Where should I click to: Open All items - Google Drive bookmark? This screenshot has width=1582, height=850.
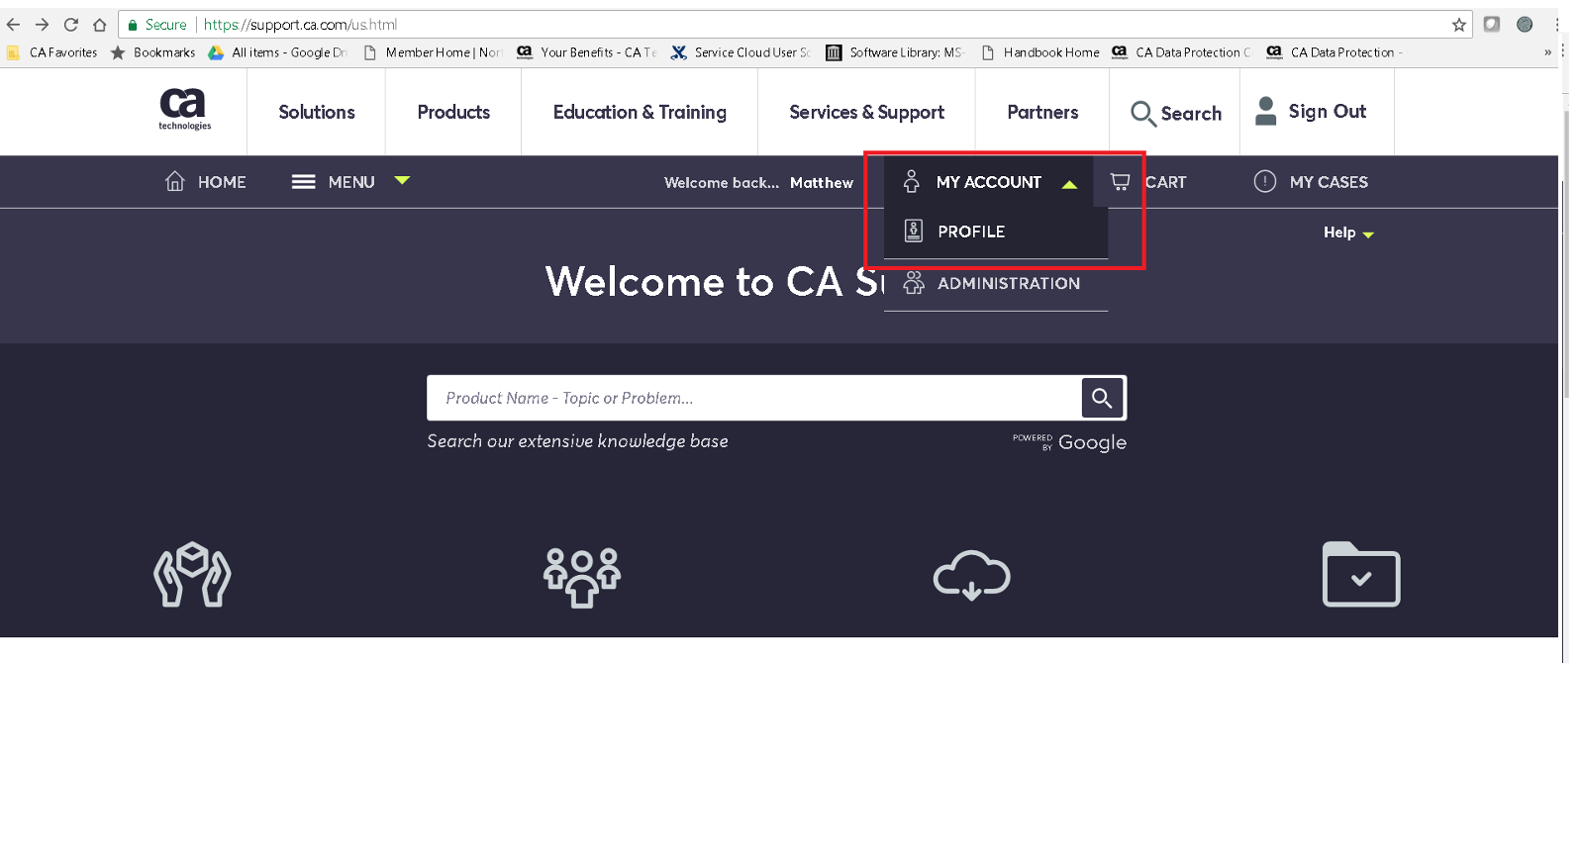278,52
